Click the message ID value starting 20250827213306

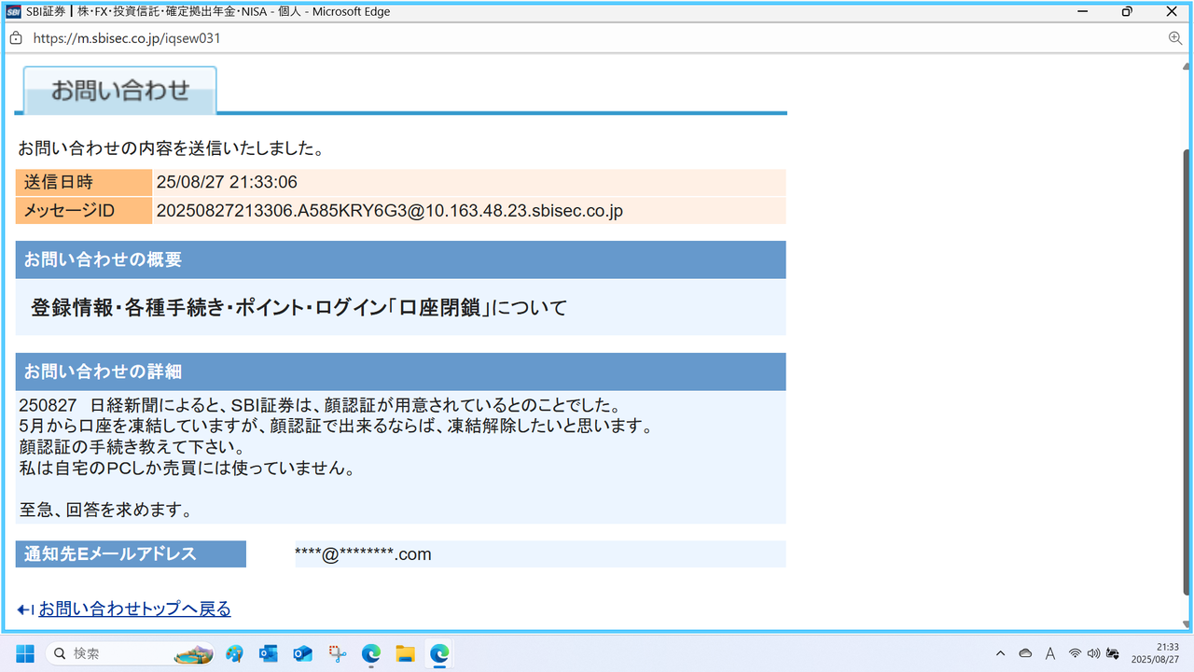point(390,211)
